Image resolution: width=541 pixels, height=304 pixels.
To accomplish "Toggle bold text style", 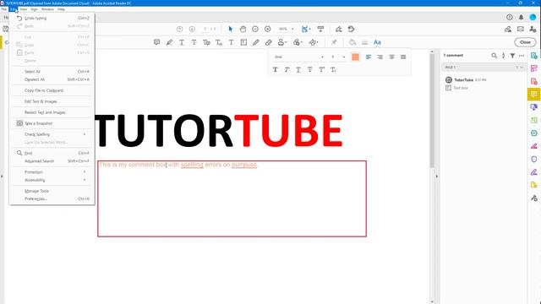I will (275, 69).
